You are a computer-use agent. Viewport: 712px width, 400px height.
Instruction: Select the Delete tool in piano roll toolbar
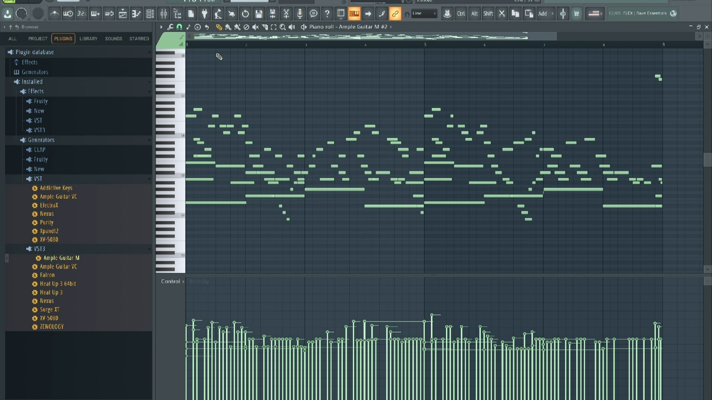pyautogui.click(x=246, y=27)
